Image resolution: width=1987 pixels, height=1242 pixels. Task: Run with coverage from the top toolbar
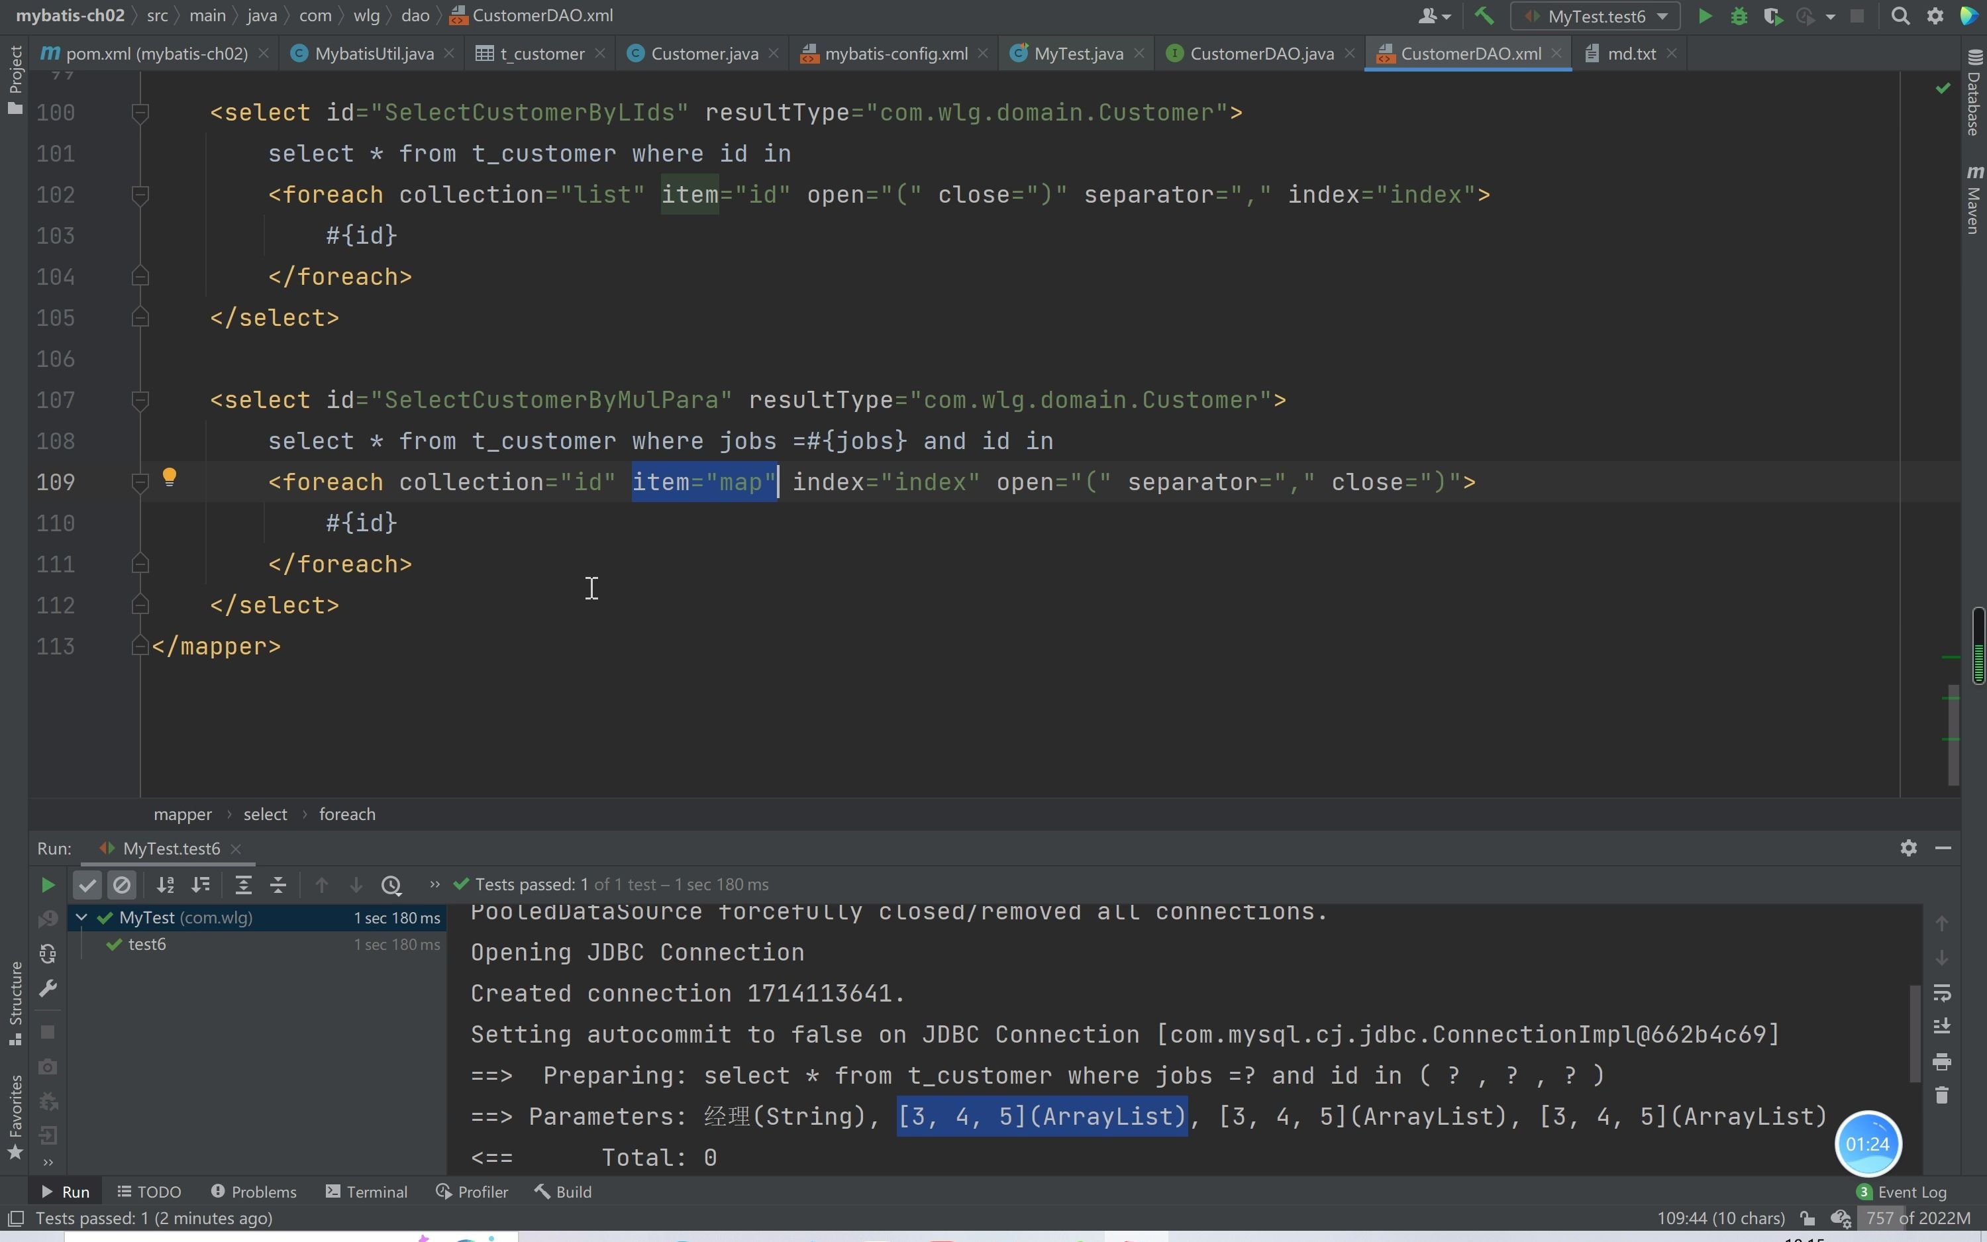click(x=1772, y=17)
